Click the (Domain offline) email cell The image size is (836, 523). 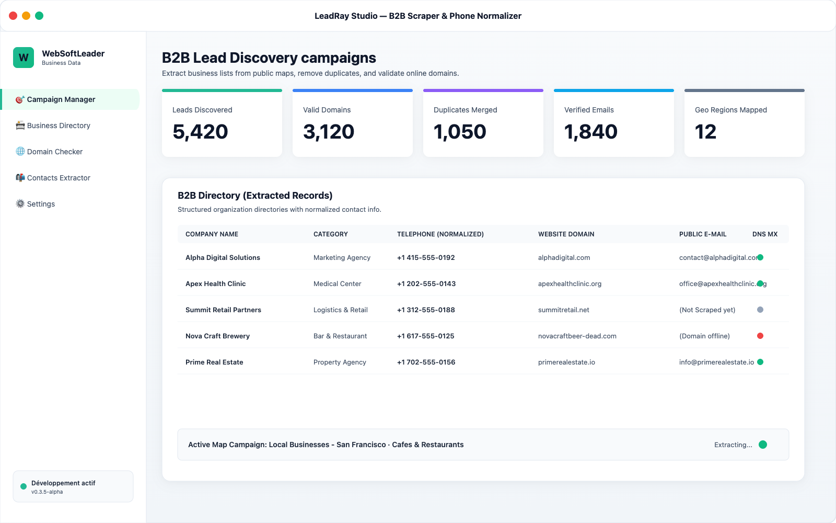pos(704,336)
